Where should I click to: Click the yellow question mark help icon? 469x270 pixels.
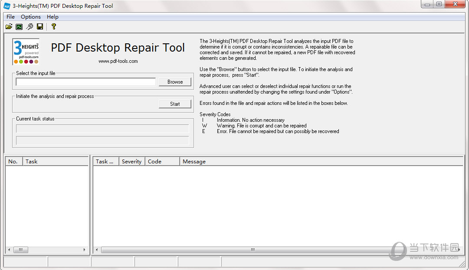coord(54,26)
